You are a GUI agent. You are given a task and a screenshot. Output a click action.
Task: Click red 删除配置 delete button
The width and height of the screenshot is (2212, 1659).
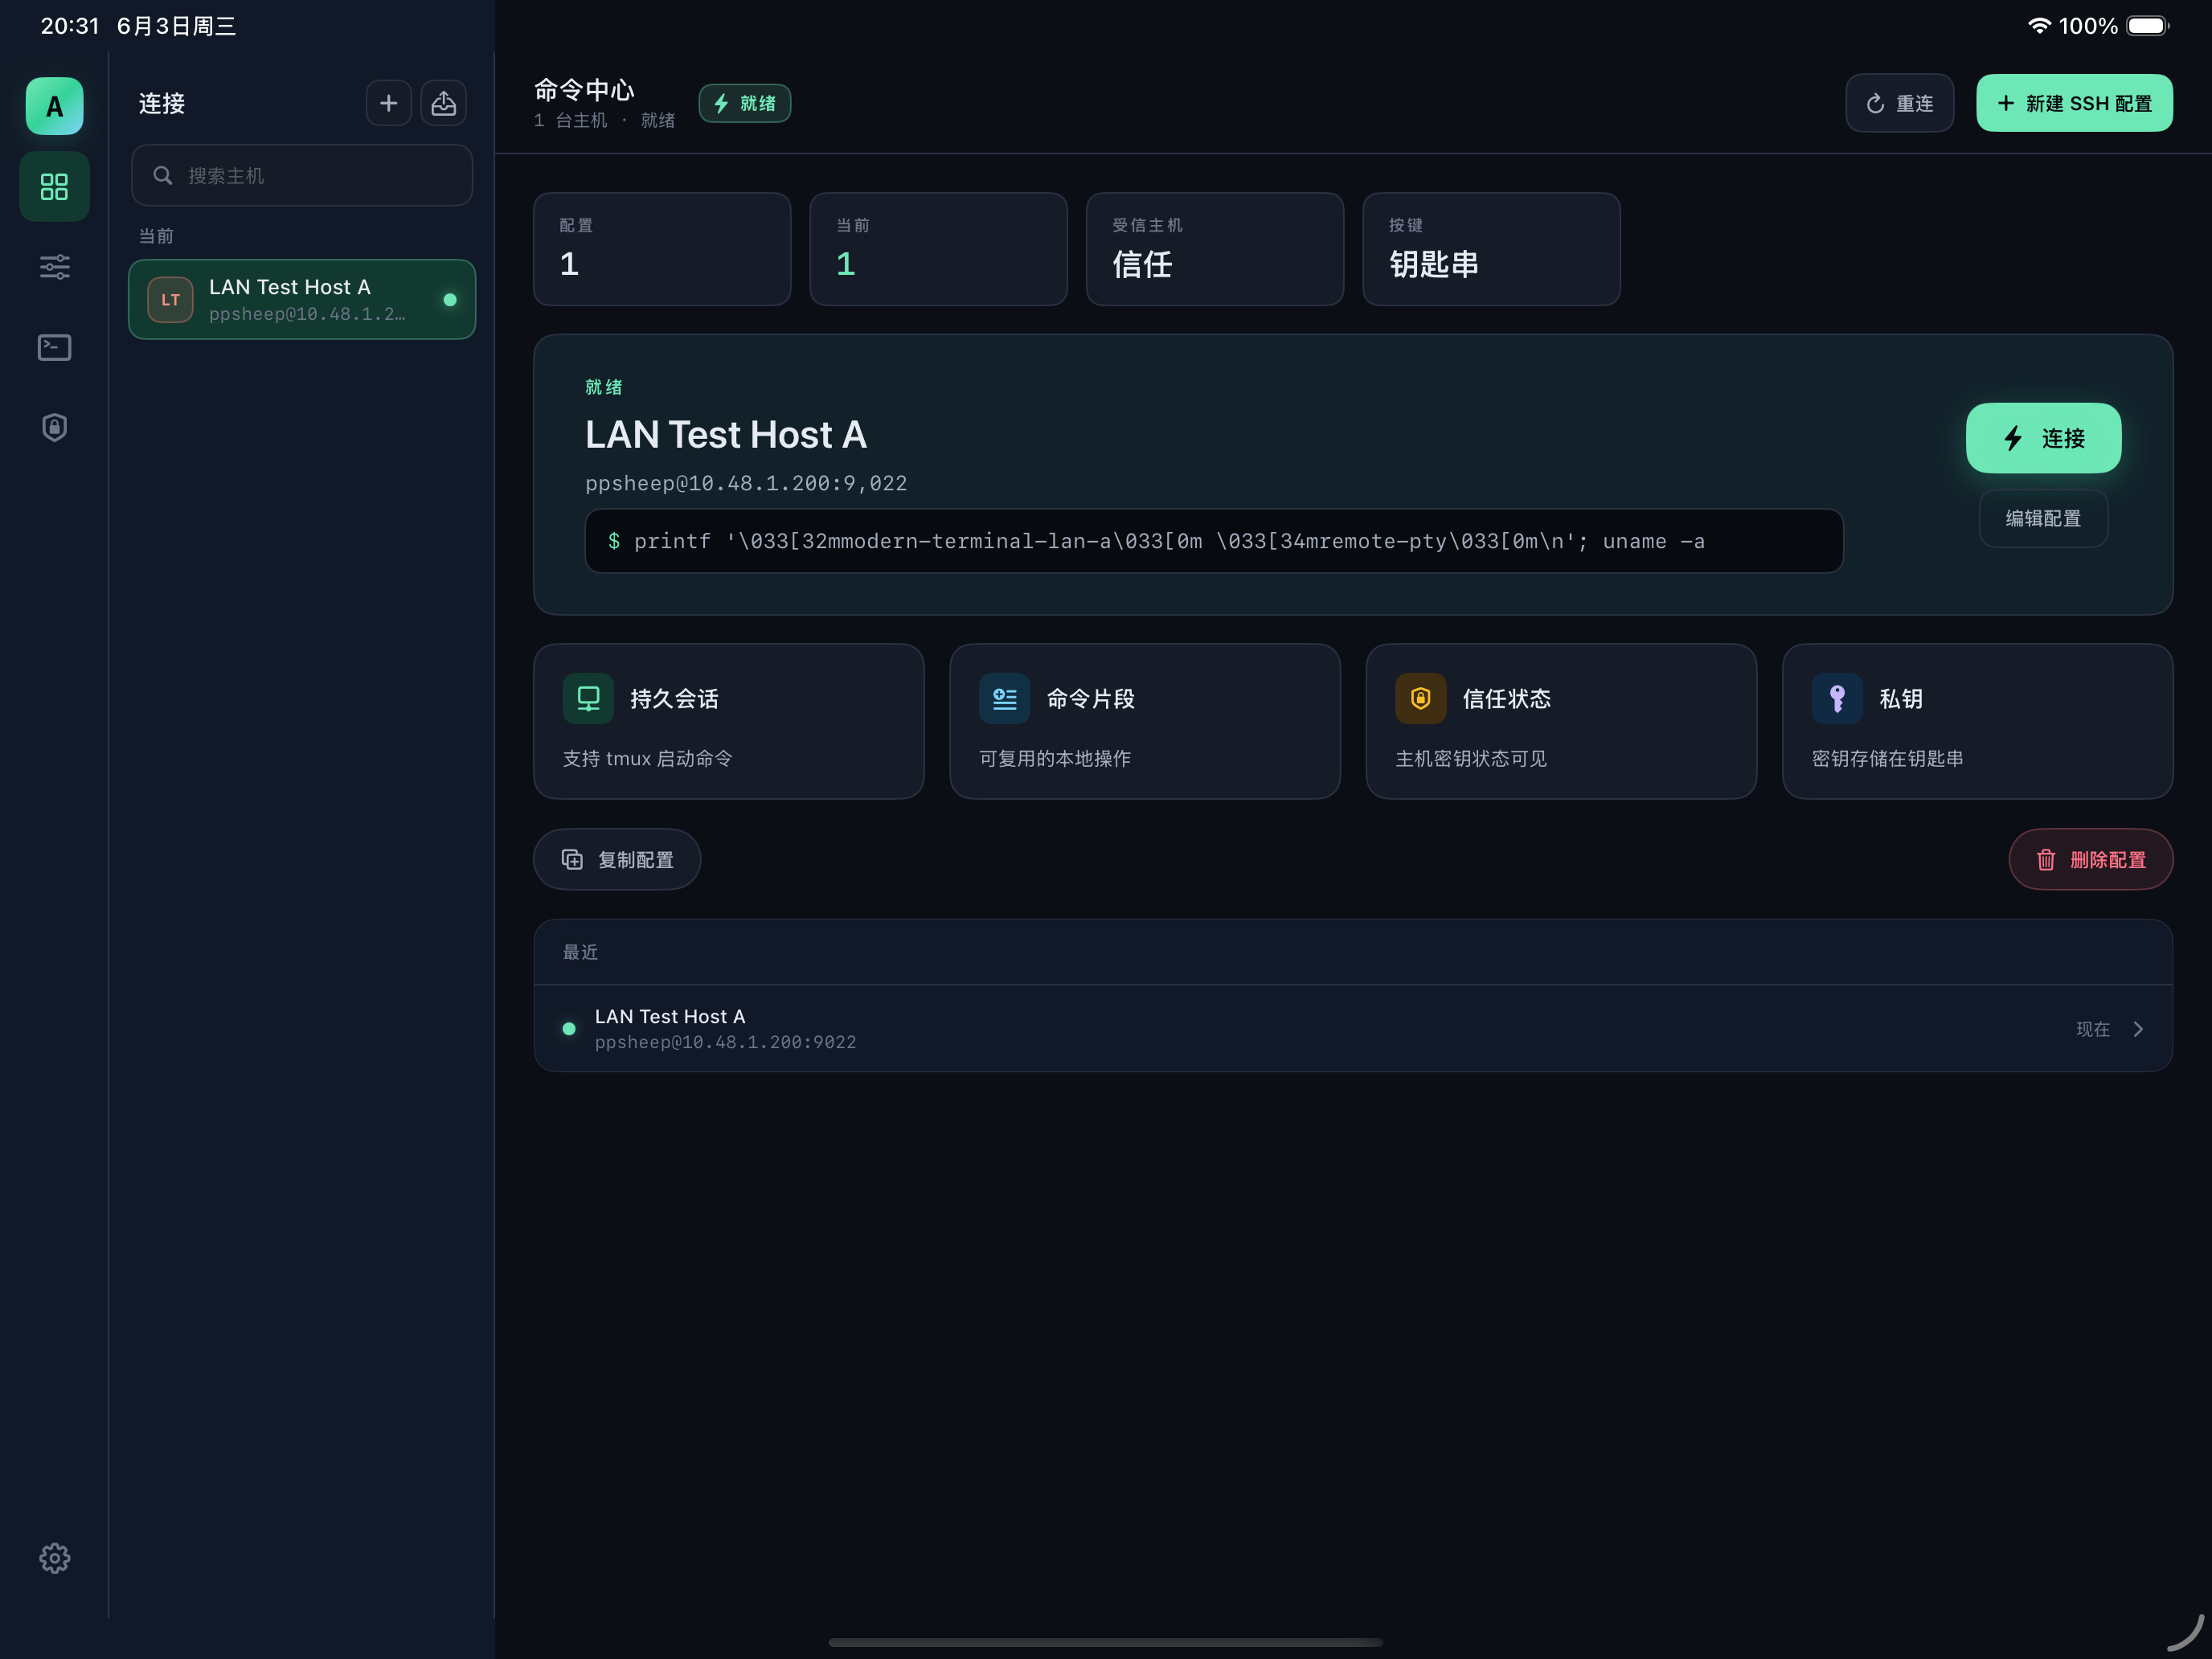click(2090, 860)
